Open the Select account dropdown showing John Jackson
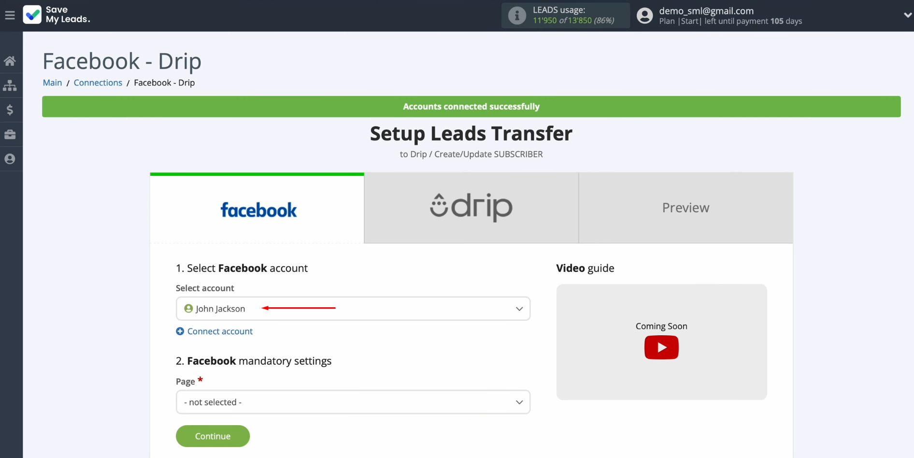This screenshot has height=458, width=914. click(353, 309)
